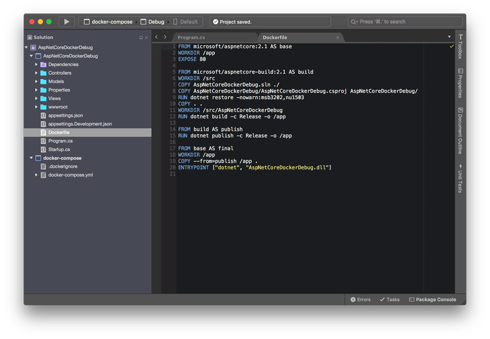Show the Errors pad
This screenshot has width=490, height=339.
click(x=360, y=299)
